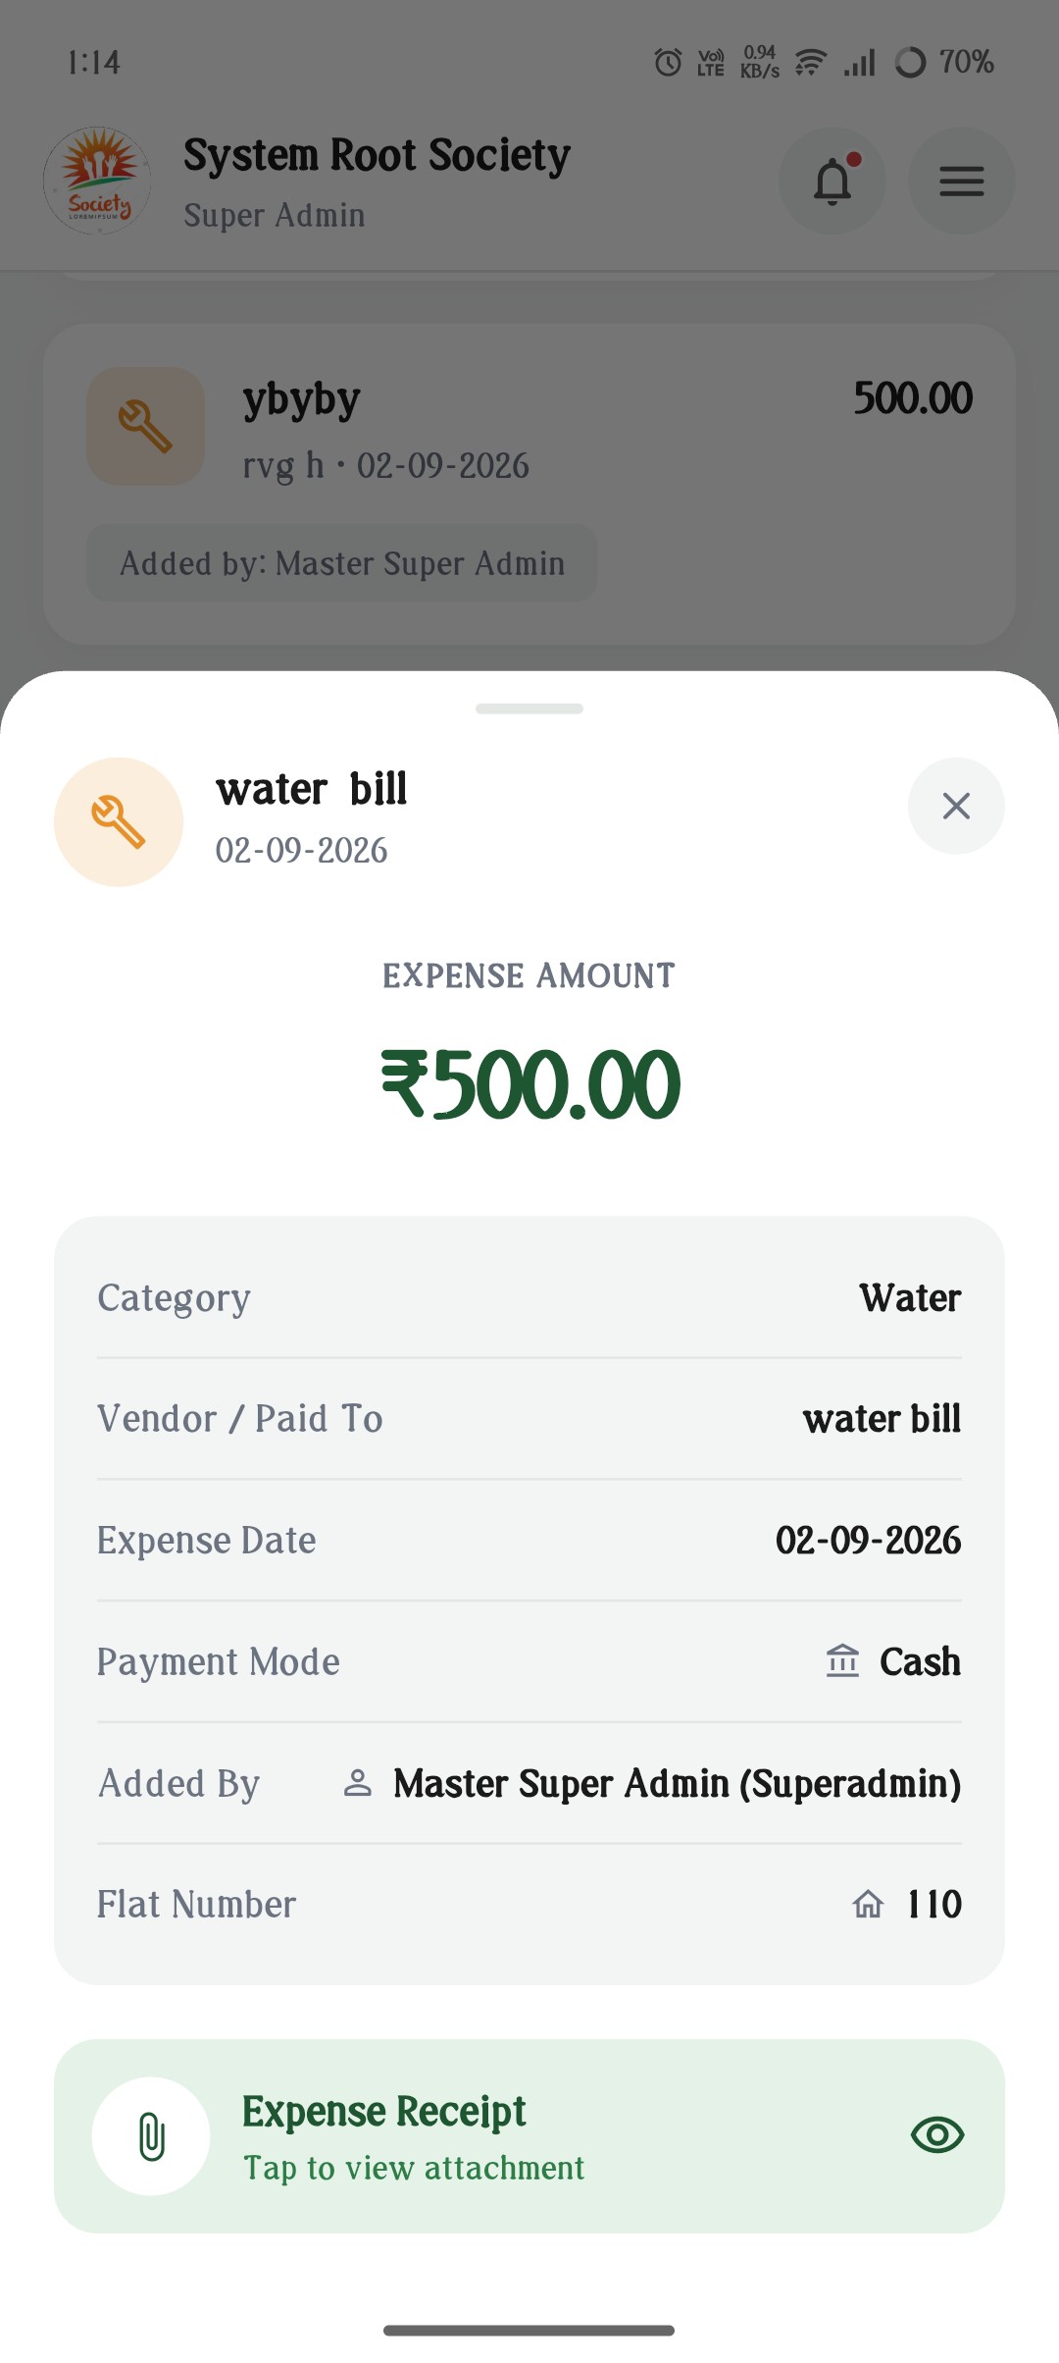Tap the Expense Date value 02-09-2026
The height and width of the screenshot is (2363, 1059).
tap(868, 1541)
